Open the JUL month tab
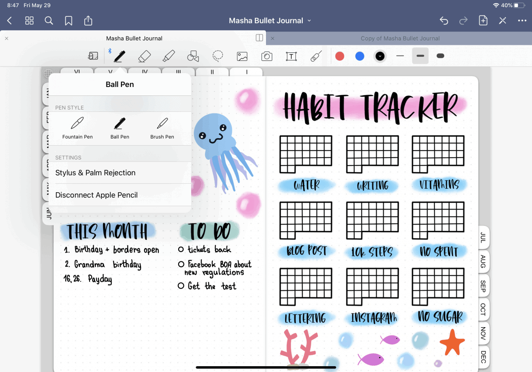The height and width of the screenshot is (372, 532). [482, 238]
